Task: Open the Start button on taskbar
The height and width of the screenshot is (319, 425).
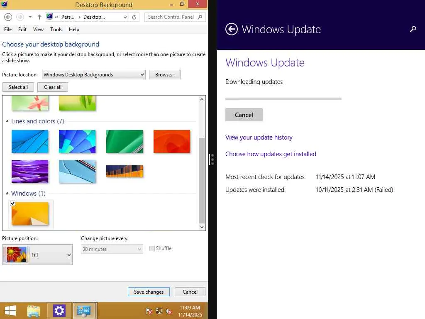Action: (x=10, y=311)
